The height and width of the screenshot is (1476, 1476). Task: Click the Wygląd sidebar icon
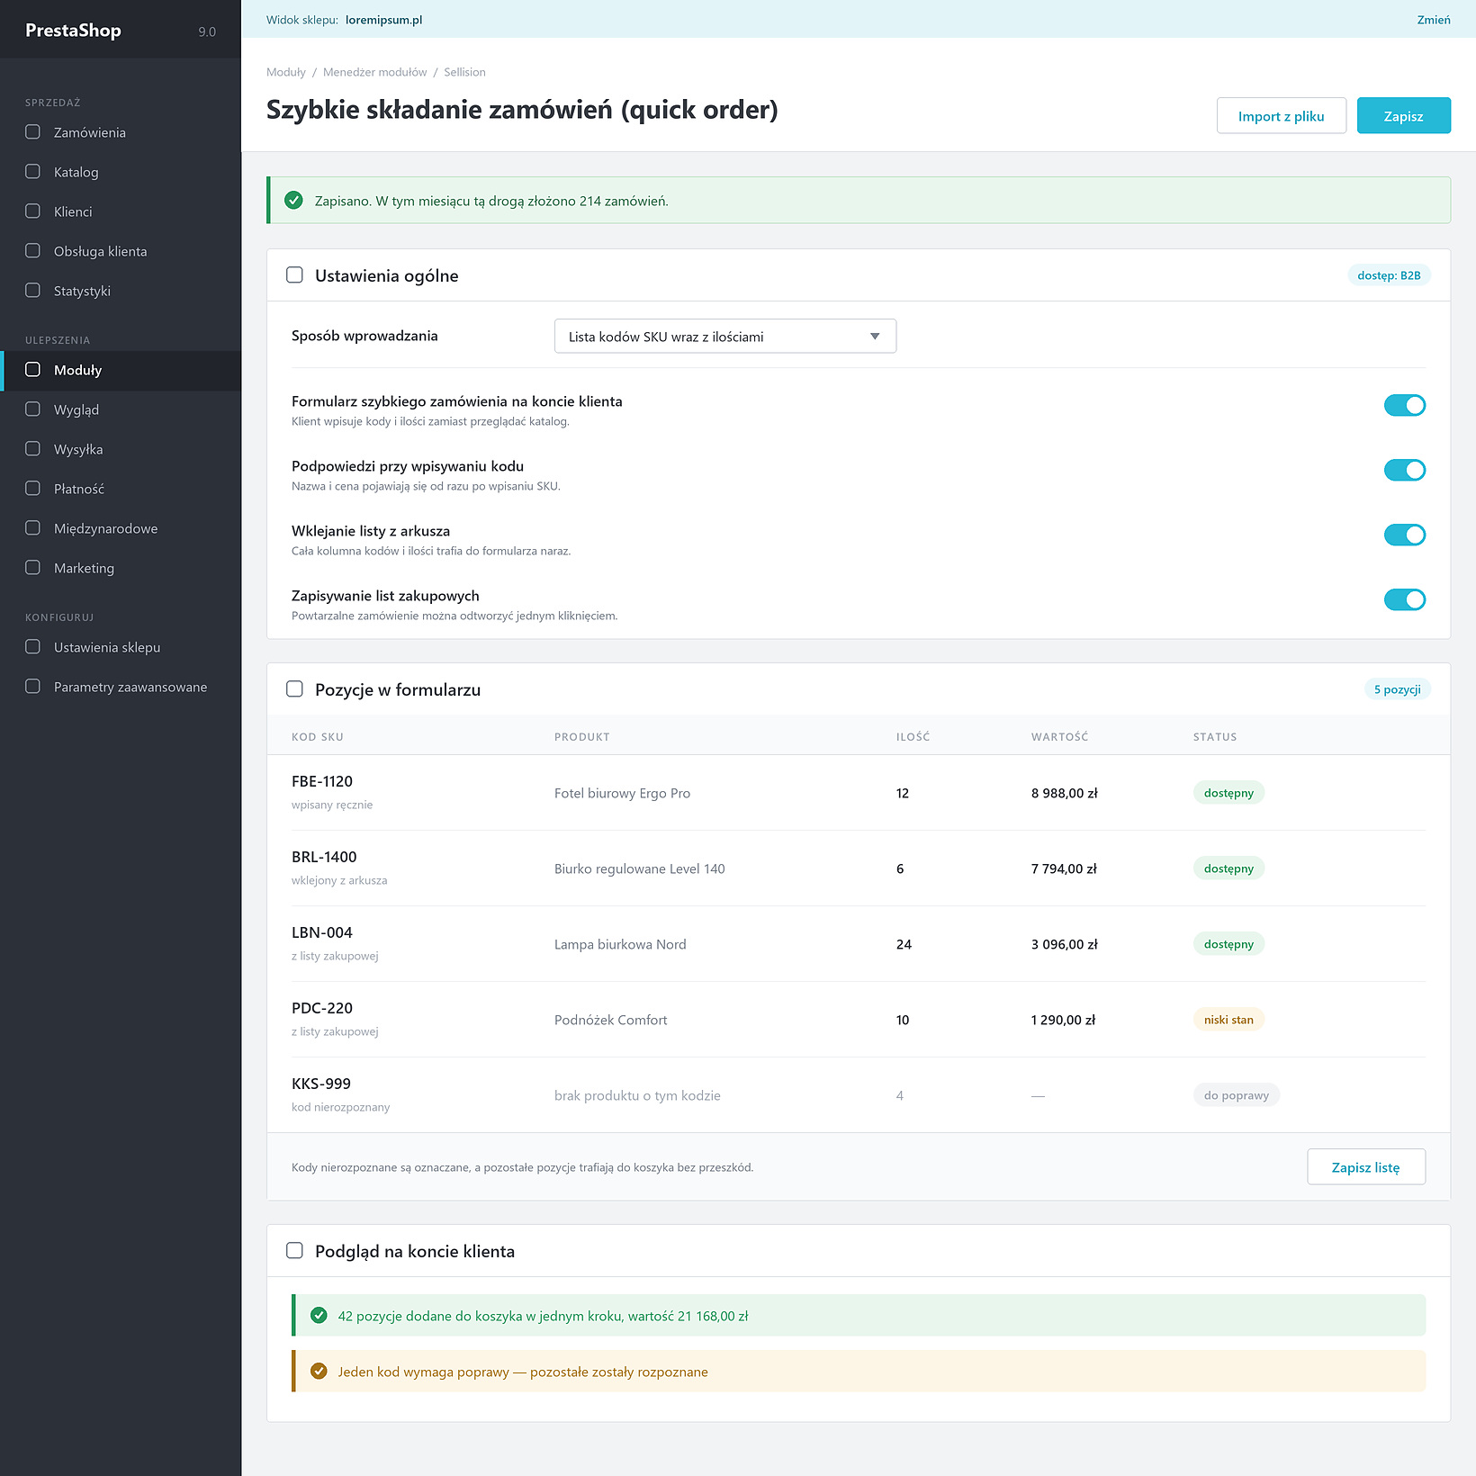click(32, 409)
